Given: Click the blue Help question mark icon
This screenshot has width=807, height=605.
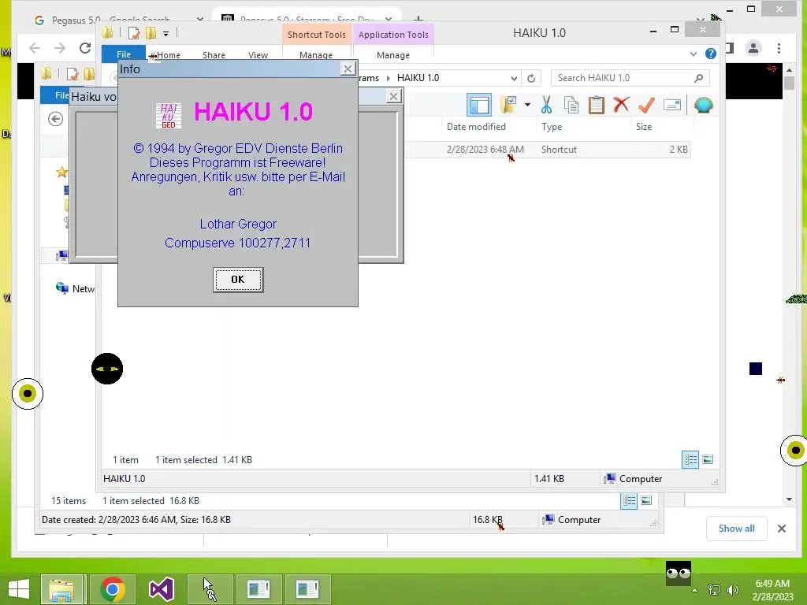Looking at the screenshot, I should 711,54.
